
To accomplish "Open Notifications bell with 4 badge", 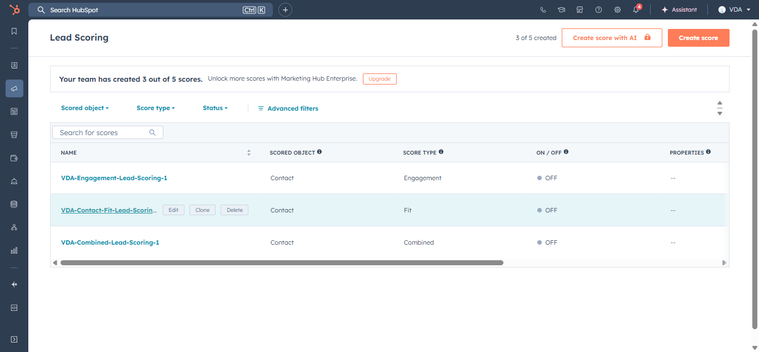I will tap(636, 9).
